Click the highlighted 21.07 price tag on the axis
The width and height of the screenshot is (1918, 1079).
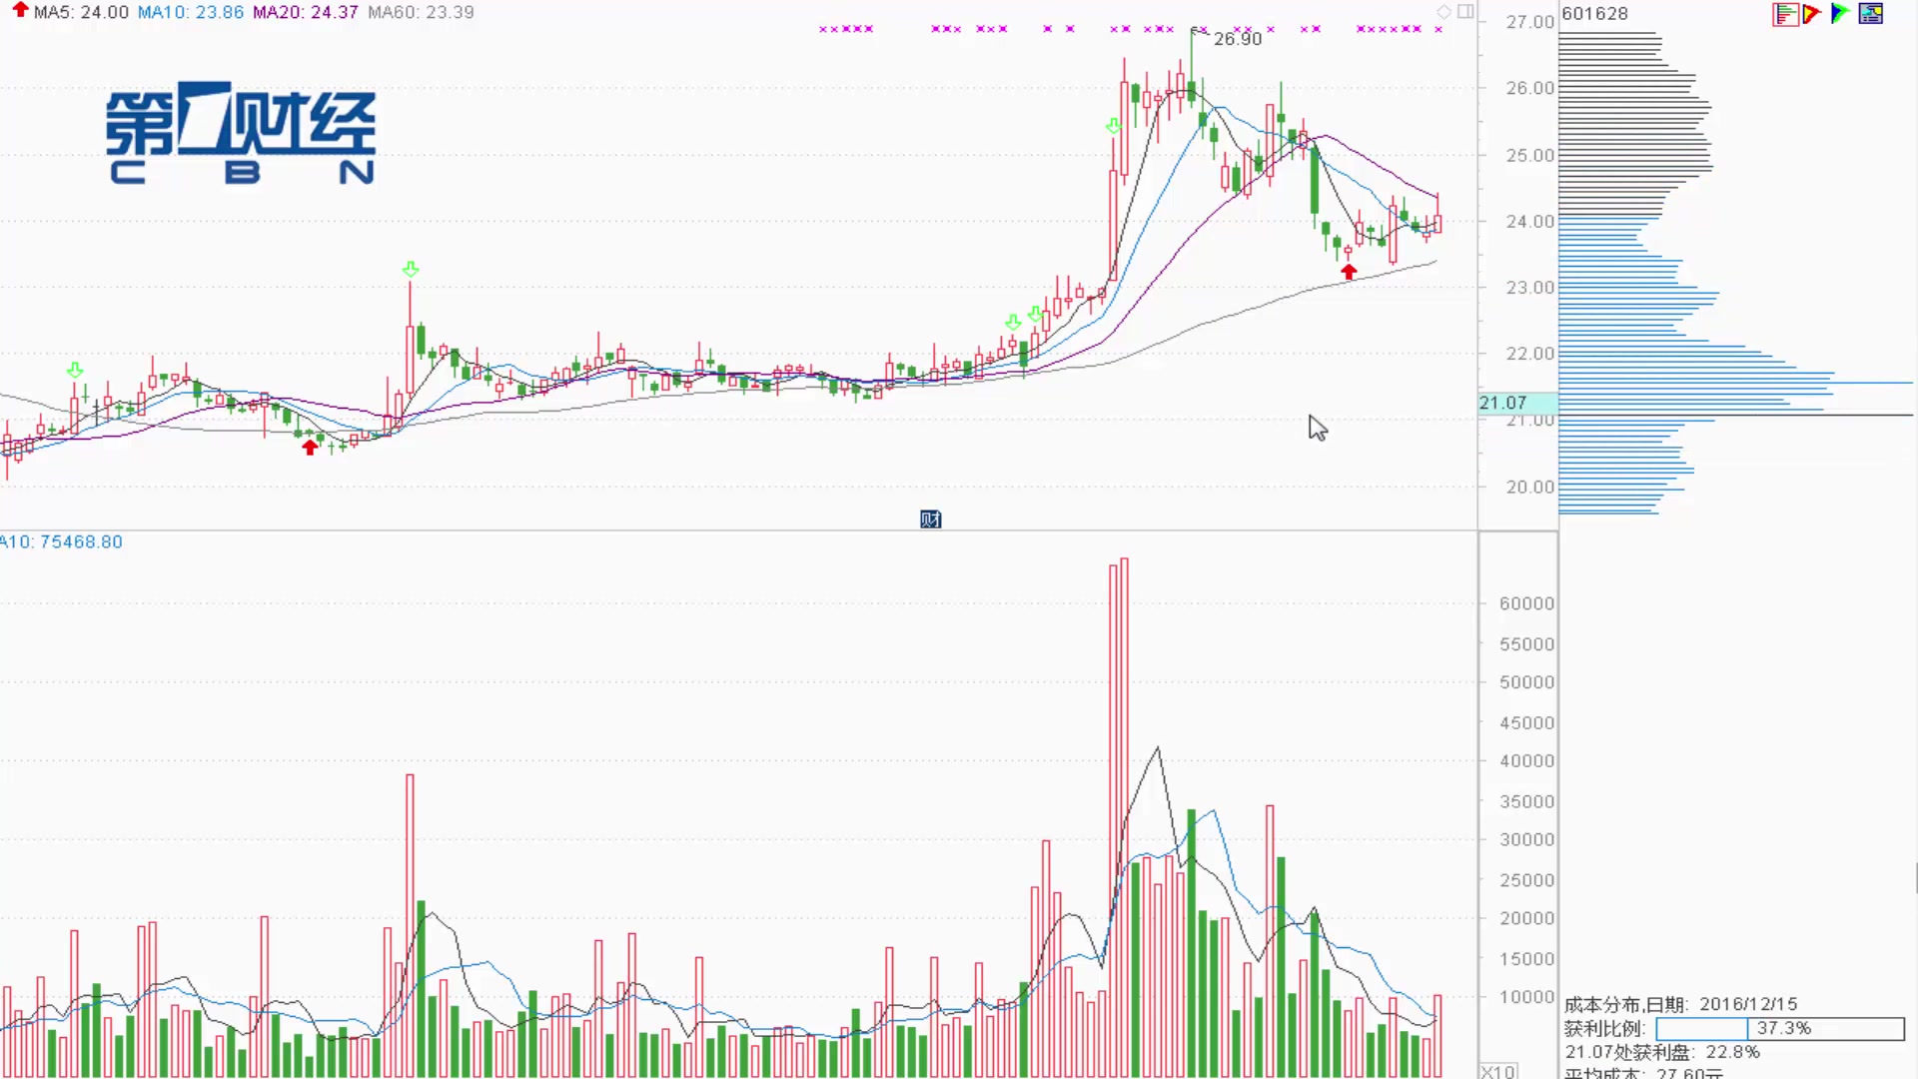pos(1517,403)
